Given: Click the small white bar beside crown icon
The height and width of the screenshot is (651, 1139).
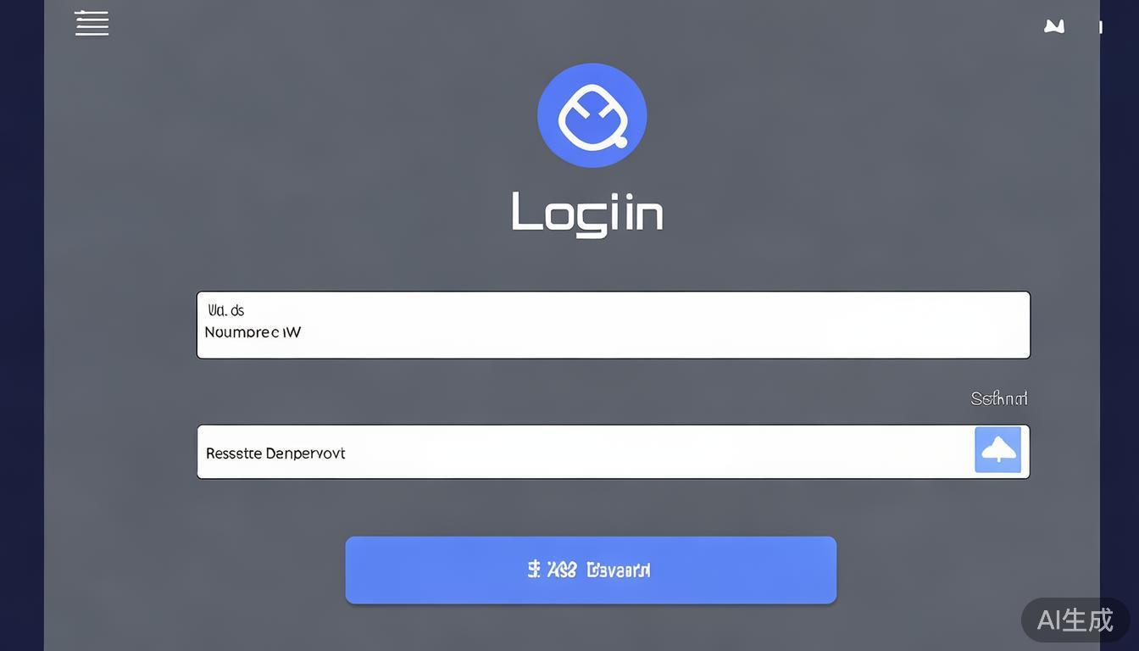Looking at the screenshot, I should [x=1100, y=27].
